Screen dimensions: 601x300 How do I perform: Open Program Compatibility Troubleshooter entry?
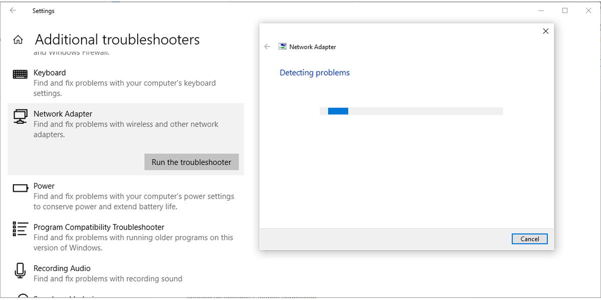(125, 237)
